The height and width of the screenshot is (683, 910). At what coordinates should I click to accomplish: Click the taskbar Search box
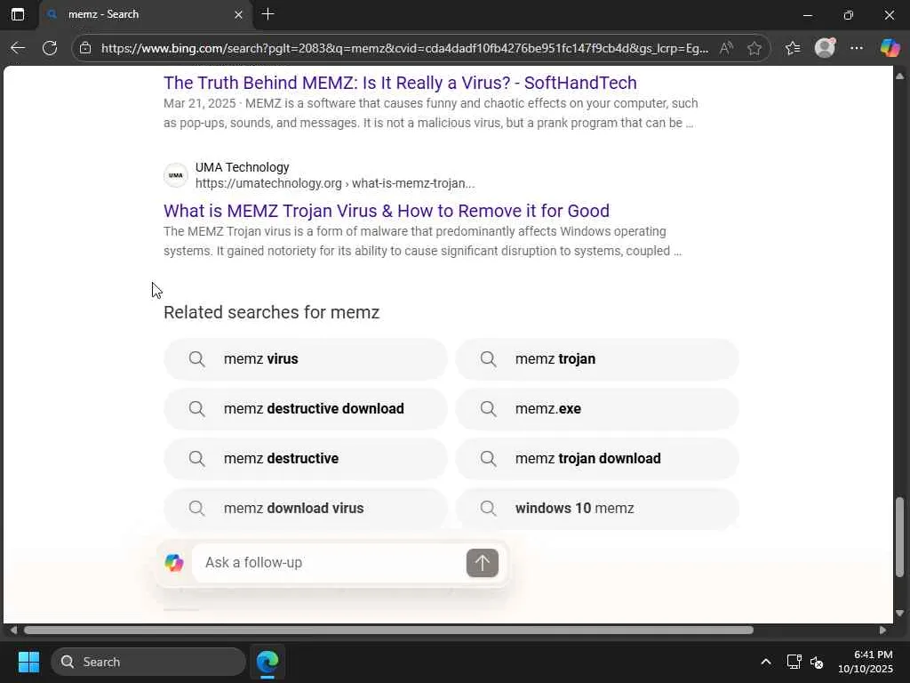point(148,662)
